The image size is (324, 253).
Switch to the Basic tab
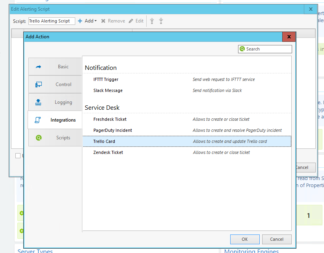pyautogui.click(x=55, y=67)
